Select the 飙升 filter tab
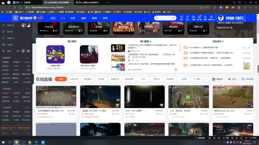Image resolution: width=259 pixels, height=145 pixels. click(197, 79)
